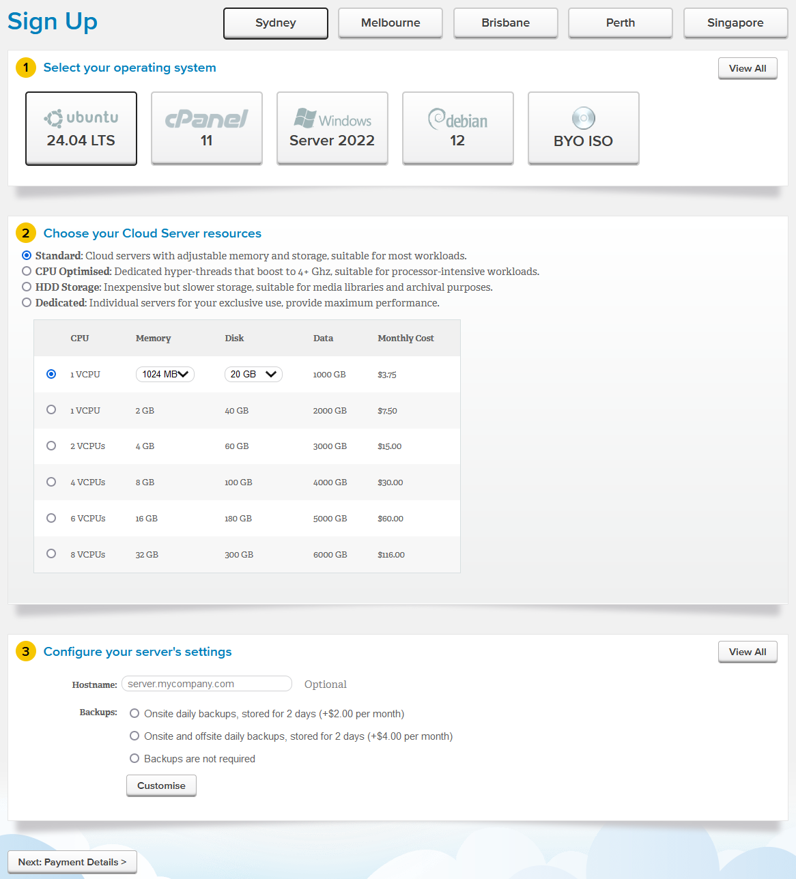This screenshot has height=879, width=796.
Task: Choose the $30.00 4 VCPUs plan
Action: click(51, 482)
